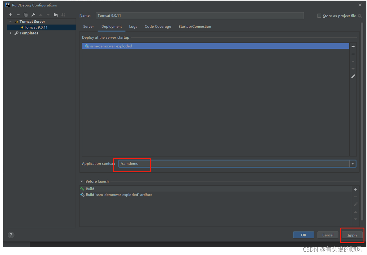Remove artifact from deploy list with minus
Image resolution: width=367 pixels, height=255 pixels.
[x=353, y=54]
